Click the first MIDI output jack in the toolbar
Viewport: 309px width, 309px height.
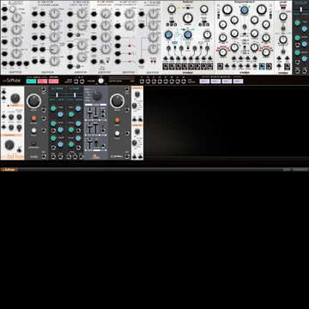76,82
